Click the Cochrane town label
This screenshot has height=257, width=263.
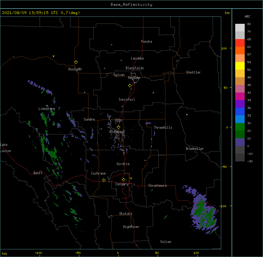98,173
